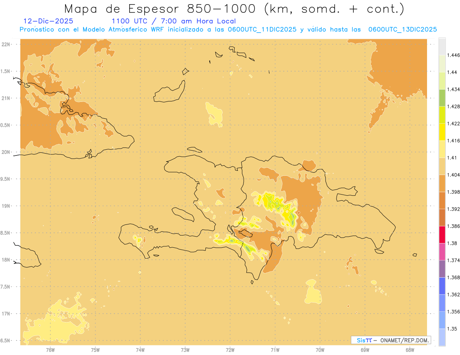Click the latitude label 20N
This screenshot has height=355, width=460.
pyautogui.click(x=6, y=152)
